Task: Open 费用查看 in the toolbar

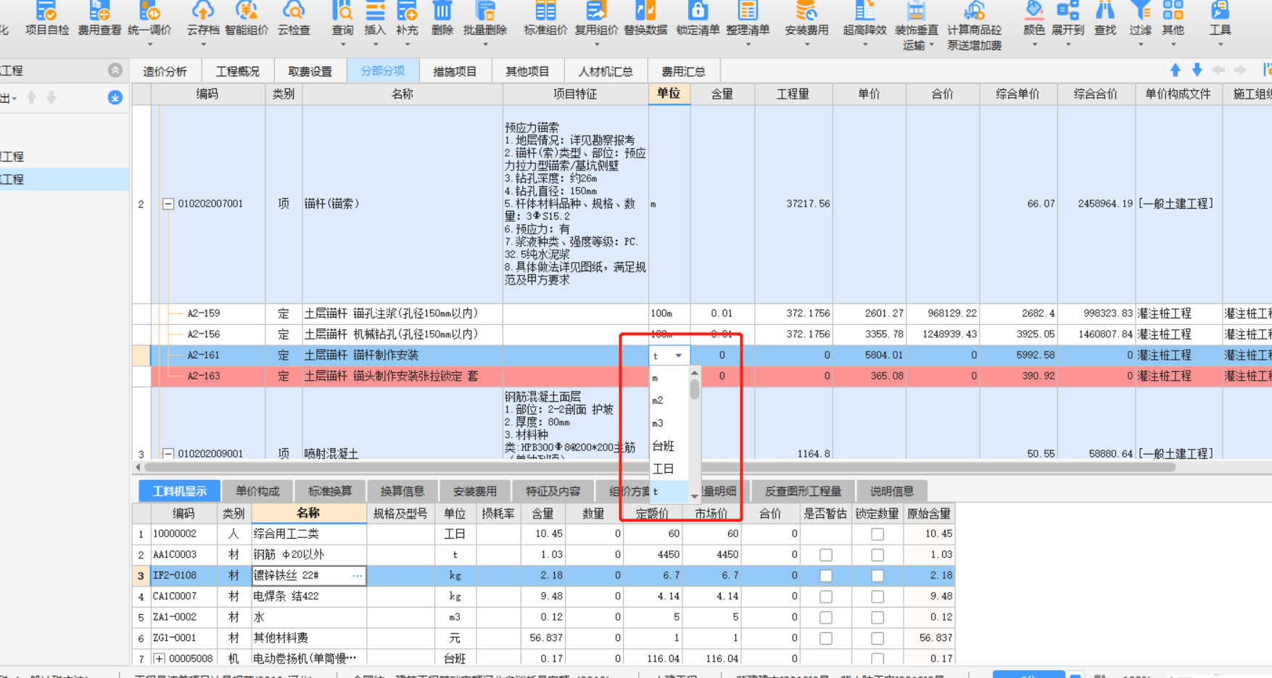Action: [99, 11]
